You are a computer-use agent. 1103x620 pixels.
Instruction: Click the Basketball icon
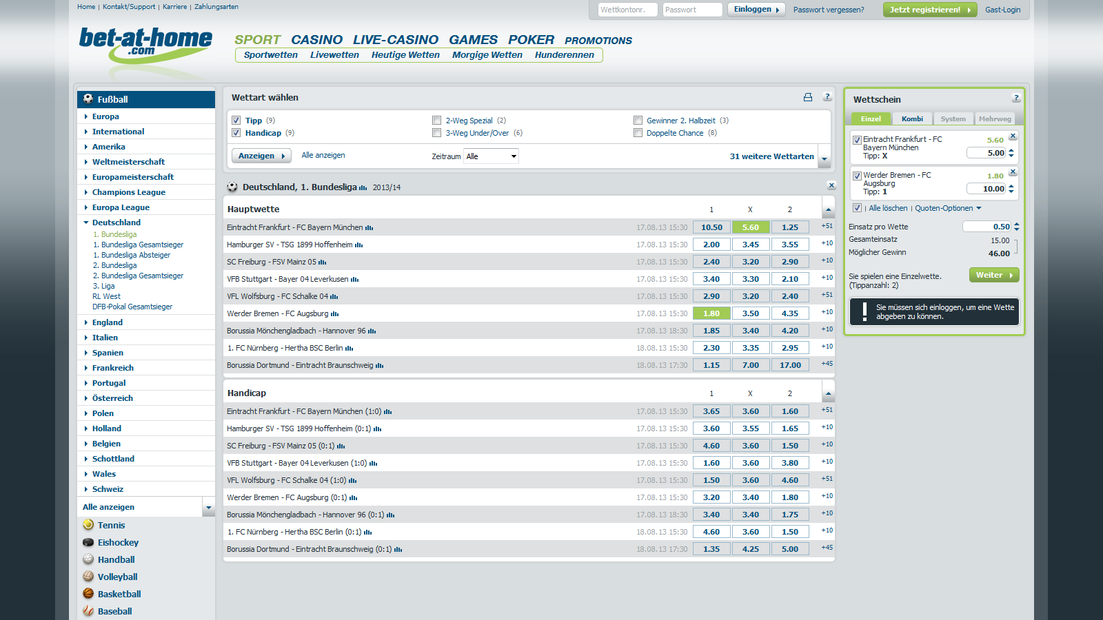tap(88, 594)
